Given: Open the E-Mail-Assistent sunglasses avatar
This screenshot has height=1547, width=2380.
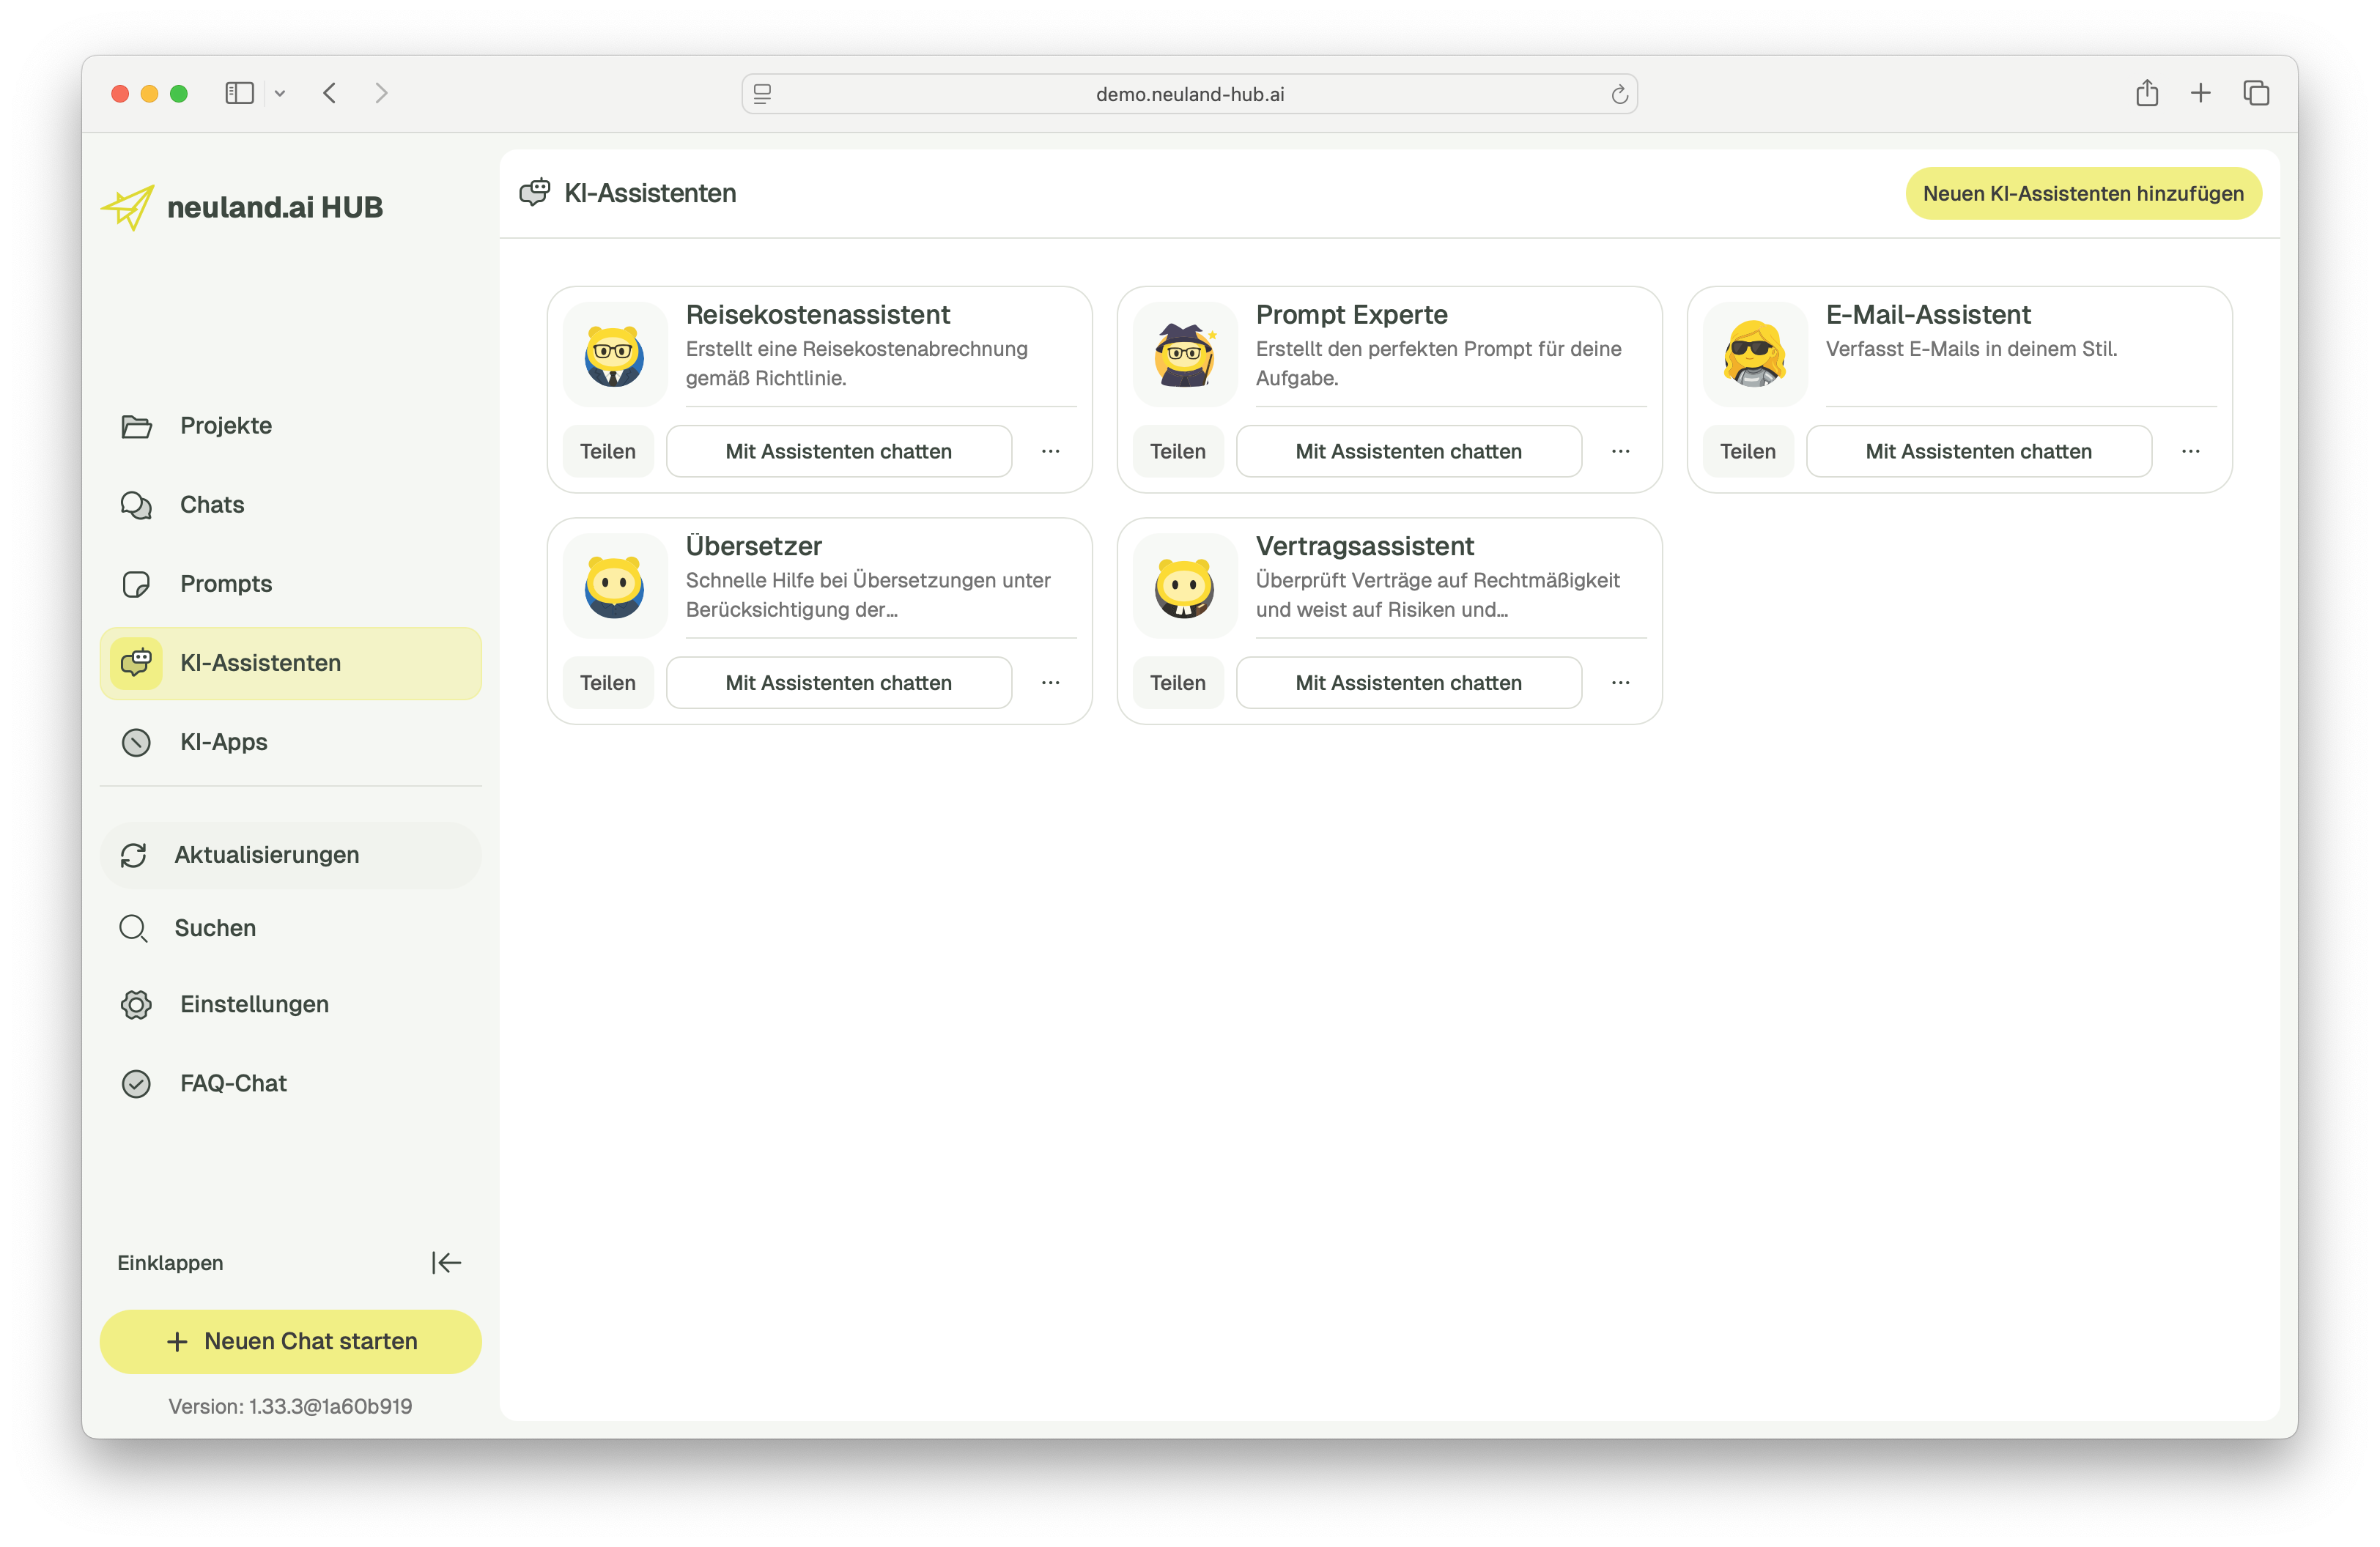Looking at the screenshot, I should (x=1754, y=354).
